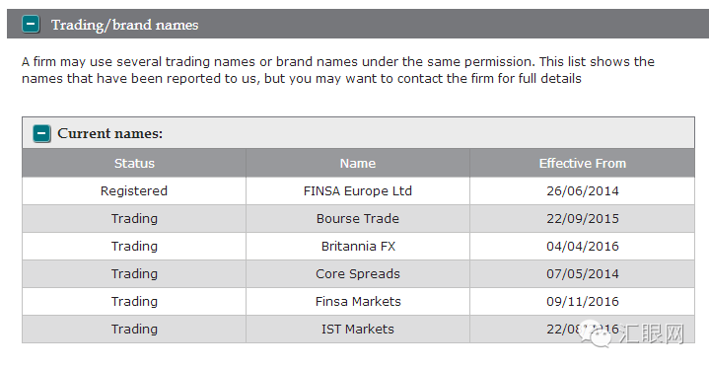Click the Britannia FX name cell
The image size is (709, 369).
358,246
